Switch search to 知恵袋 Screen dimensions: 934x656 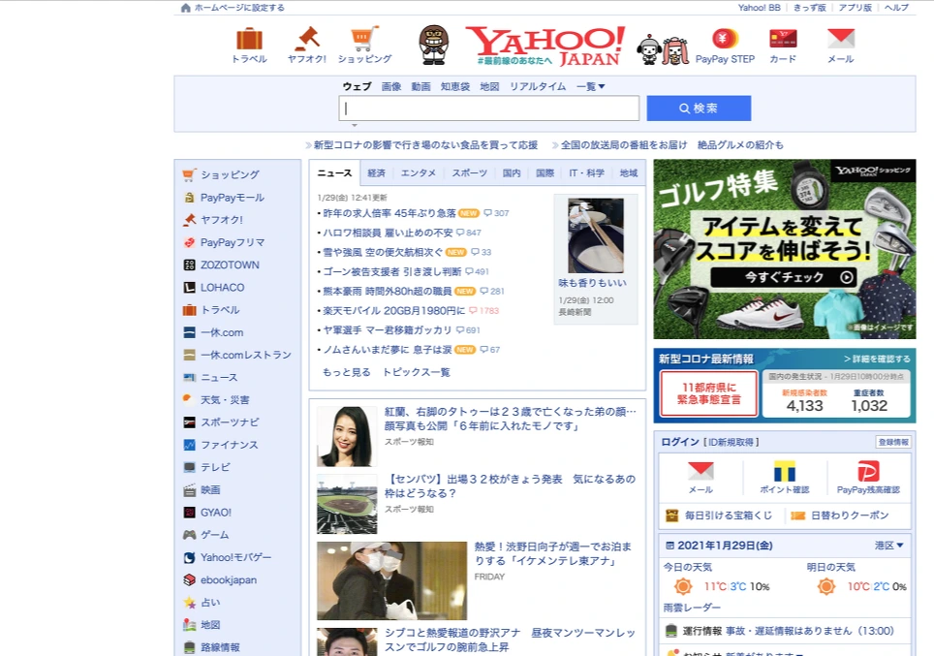point(455,86)
